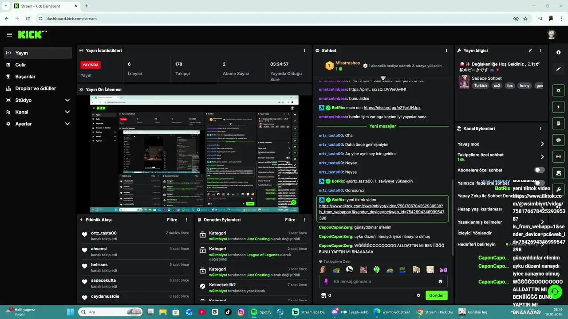Collapse the pinned gift banner arrow in chat

[x=383, y=78]
